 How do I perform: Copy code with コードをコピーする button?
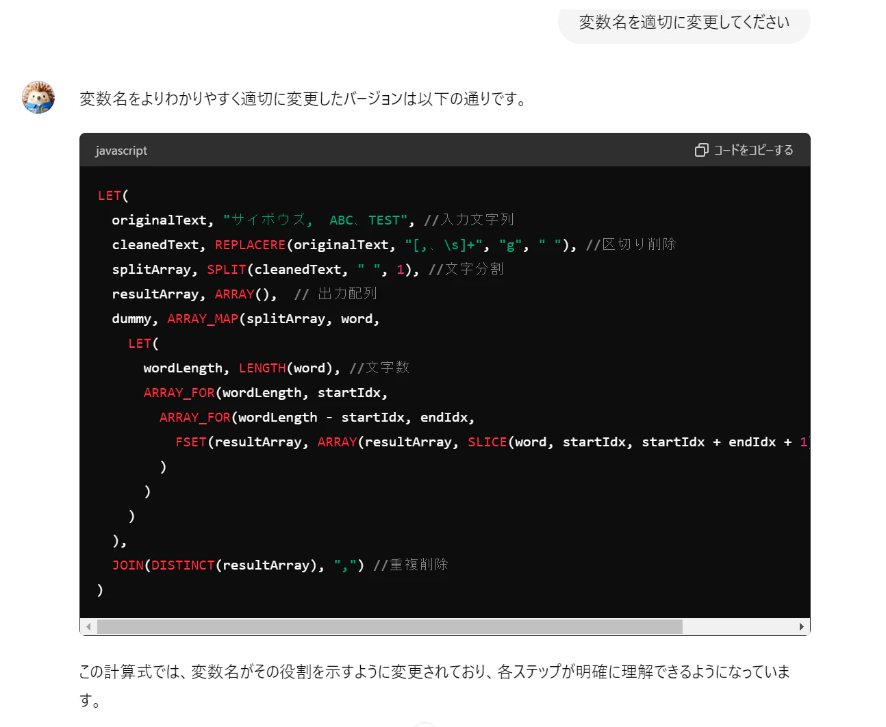tap(744, 150)
